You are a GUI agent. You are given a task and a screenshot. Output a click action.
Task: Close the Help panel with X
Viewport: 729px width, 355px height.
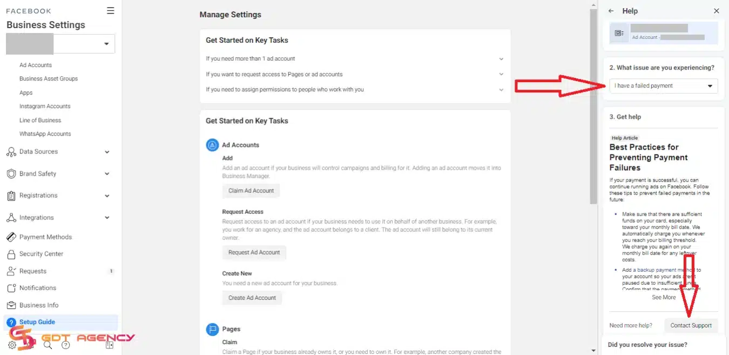[717, 11]
